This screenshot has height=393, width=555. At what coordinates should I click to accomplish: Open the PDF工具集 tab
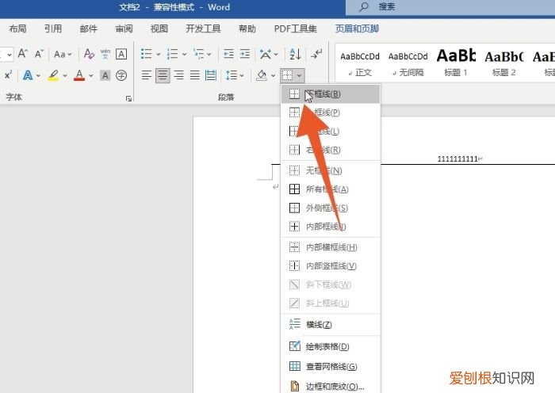295,29
